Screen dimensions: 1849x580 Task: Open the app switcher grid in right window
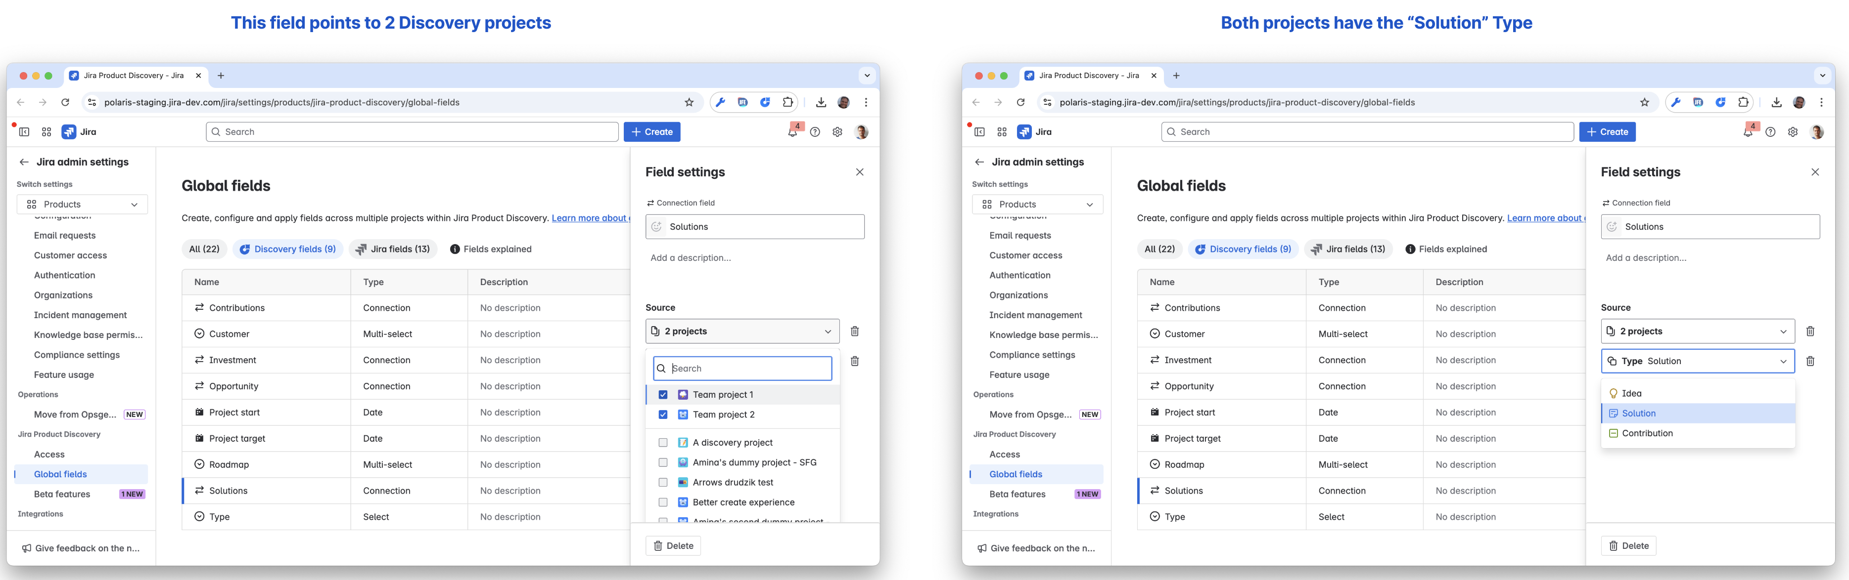[x=1002, y=132]
